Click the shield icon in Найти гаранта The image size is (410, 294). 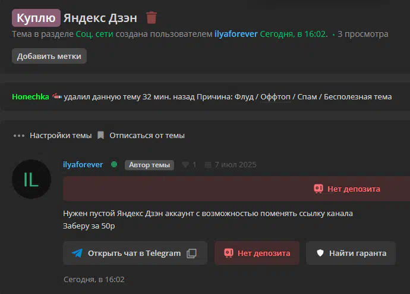[320, 253]
